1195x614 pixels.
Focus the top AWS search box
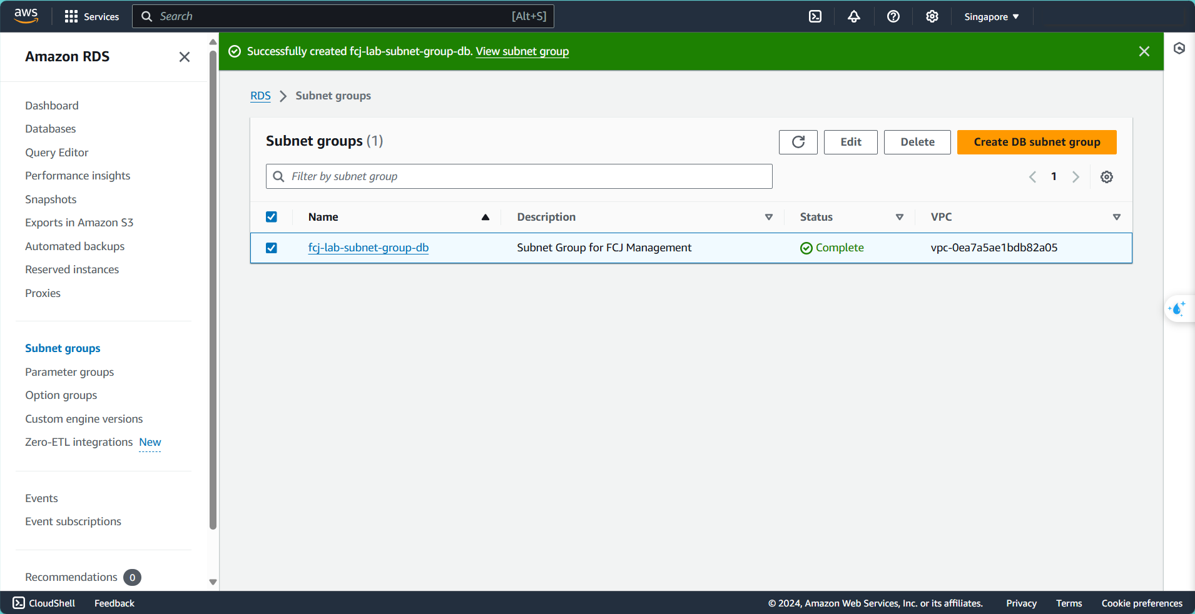pyautogui.click(x=343, y=16)
